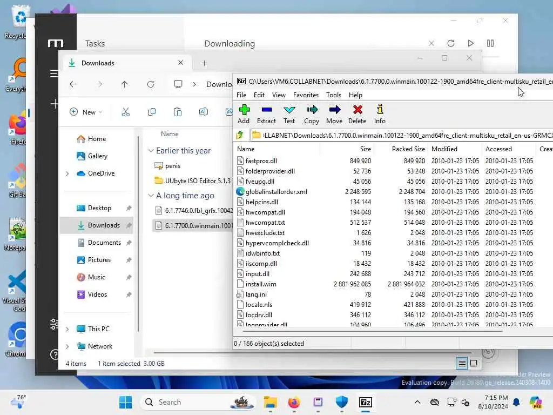Viewport: 553px width, 415px height.
Task: Open Pictures in Explorer sidebar
Action: (x=97, y=260)
